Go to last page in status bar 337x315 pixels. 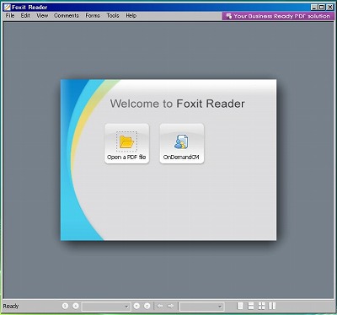[147, 306]
